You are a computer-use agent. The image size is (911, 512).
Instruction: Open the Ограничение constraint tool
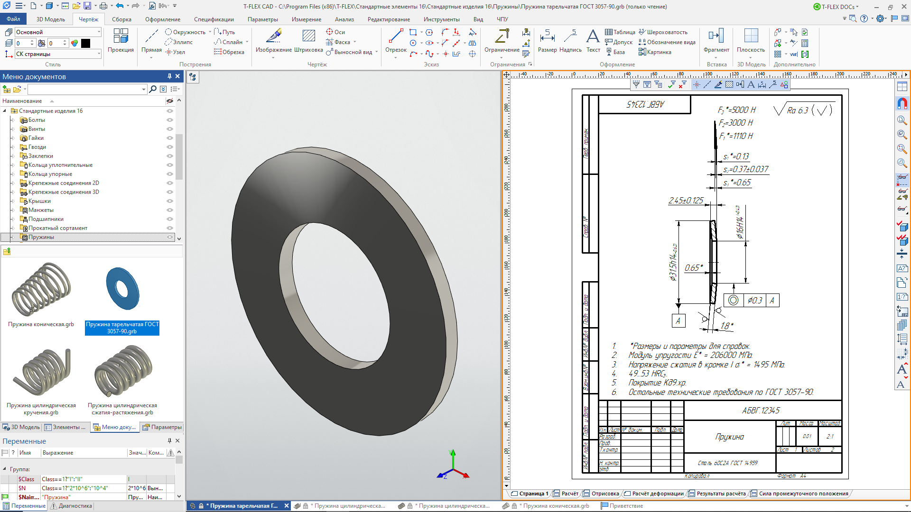(x=502, y=42)
